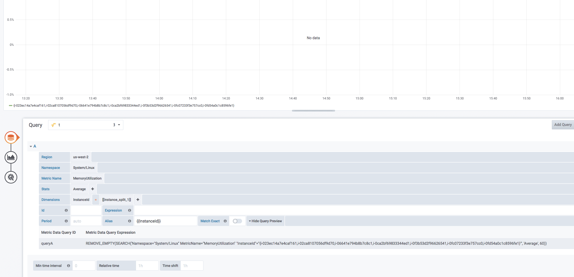View the Period info tooltip icon

point(67,221)
